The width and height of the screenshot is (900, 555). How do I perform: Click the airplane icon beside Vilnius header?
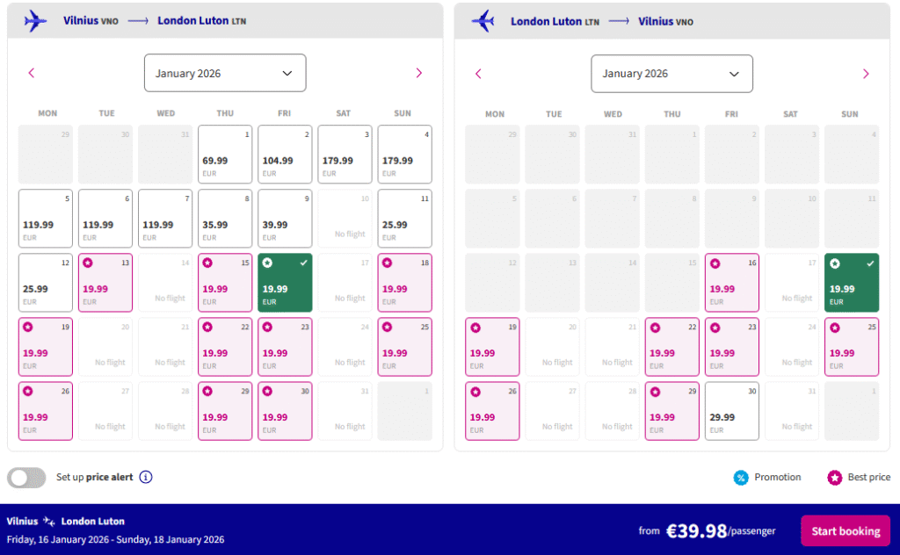[35, 21]
